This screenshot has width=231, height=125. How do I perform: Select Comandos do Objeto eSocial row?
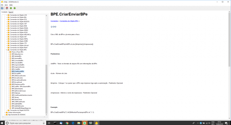coord(19,45)
